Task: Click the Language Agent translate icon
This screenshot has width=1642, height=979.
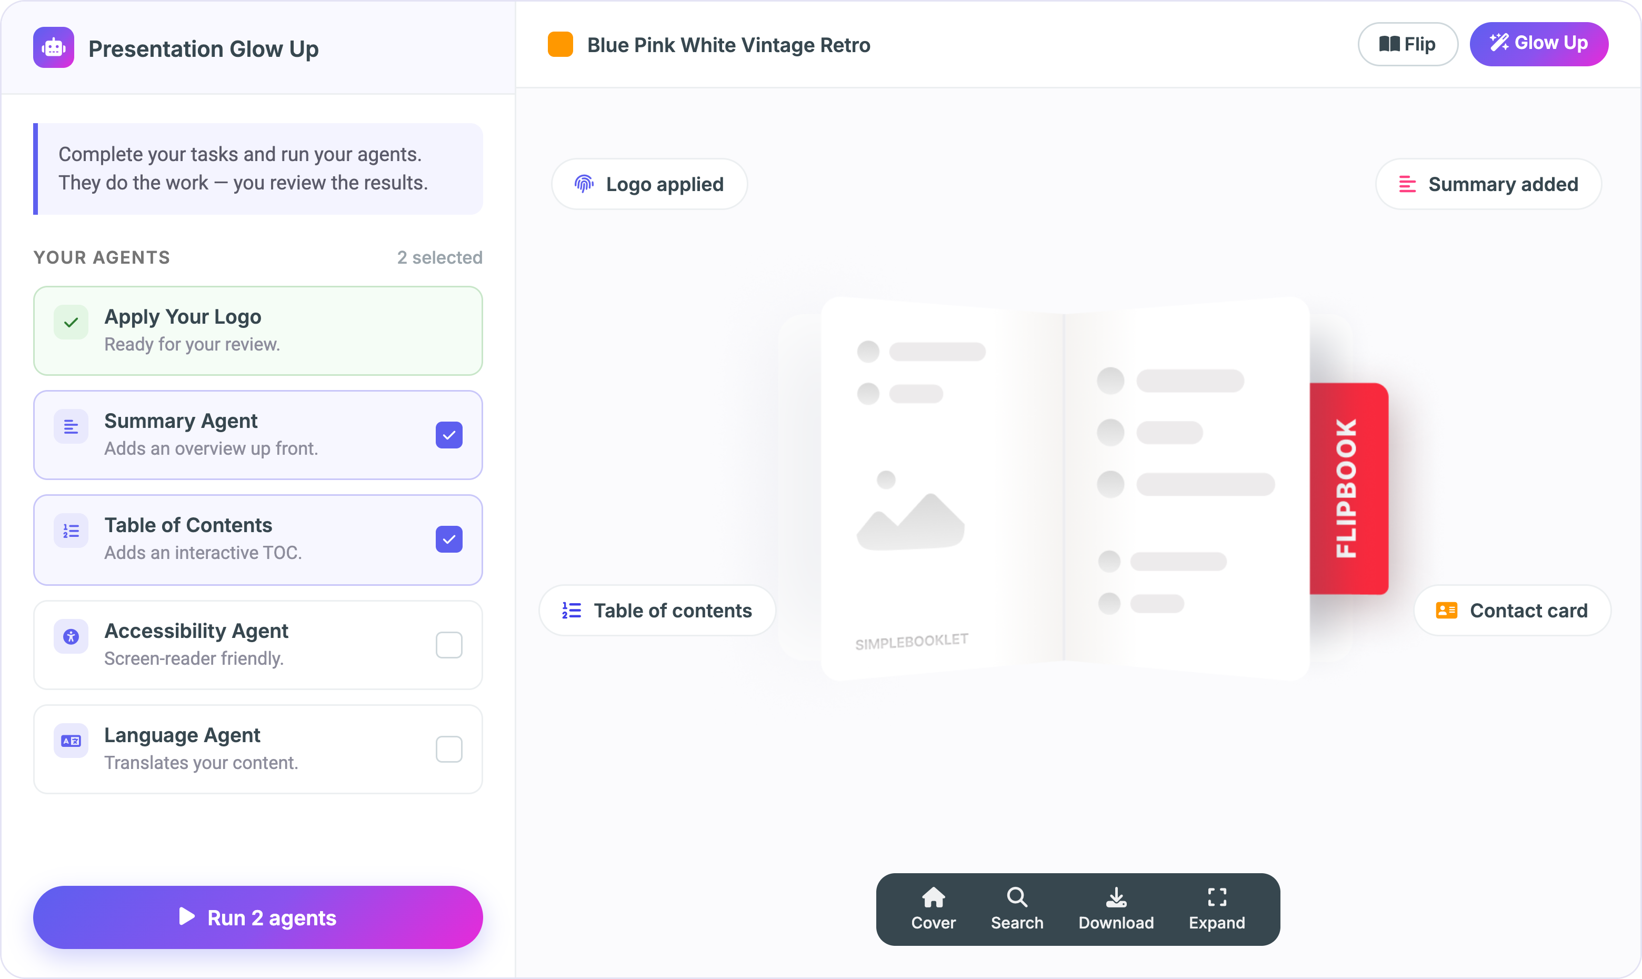Action: 71,741
